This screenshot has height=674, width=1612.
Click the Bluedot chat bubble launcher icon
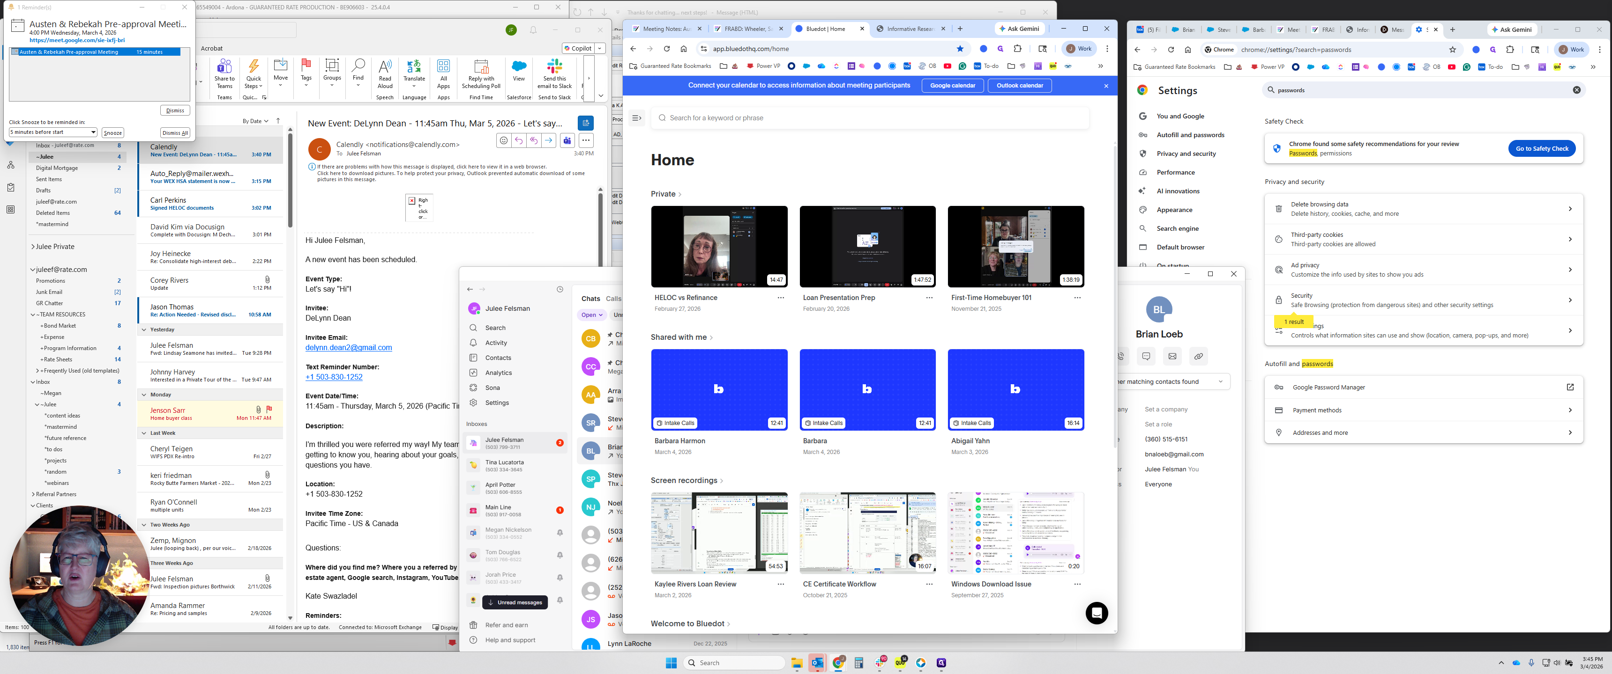point(1097,613)
